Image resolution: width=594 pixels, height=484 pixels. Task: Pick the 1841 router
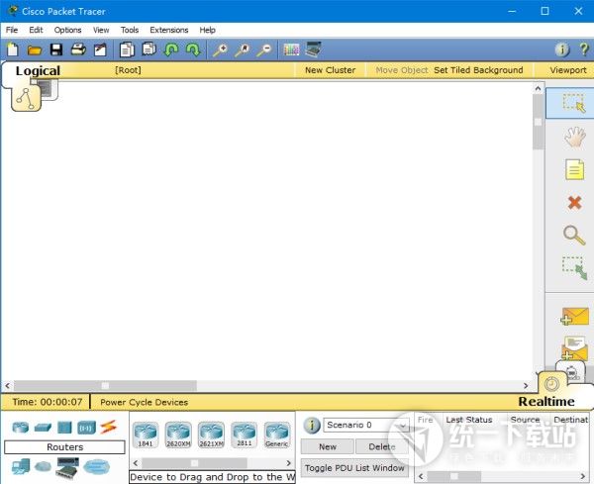pyautogui.click(x=146, y=435)
